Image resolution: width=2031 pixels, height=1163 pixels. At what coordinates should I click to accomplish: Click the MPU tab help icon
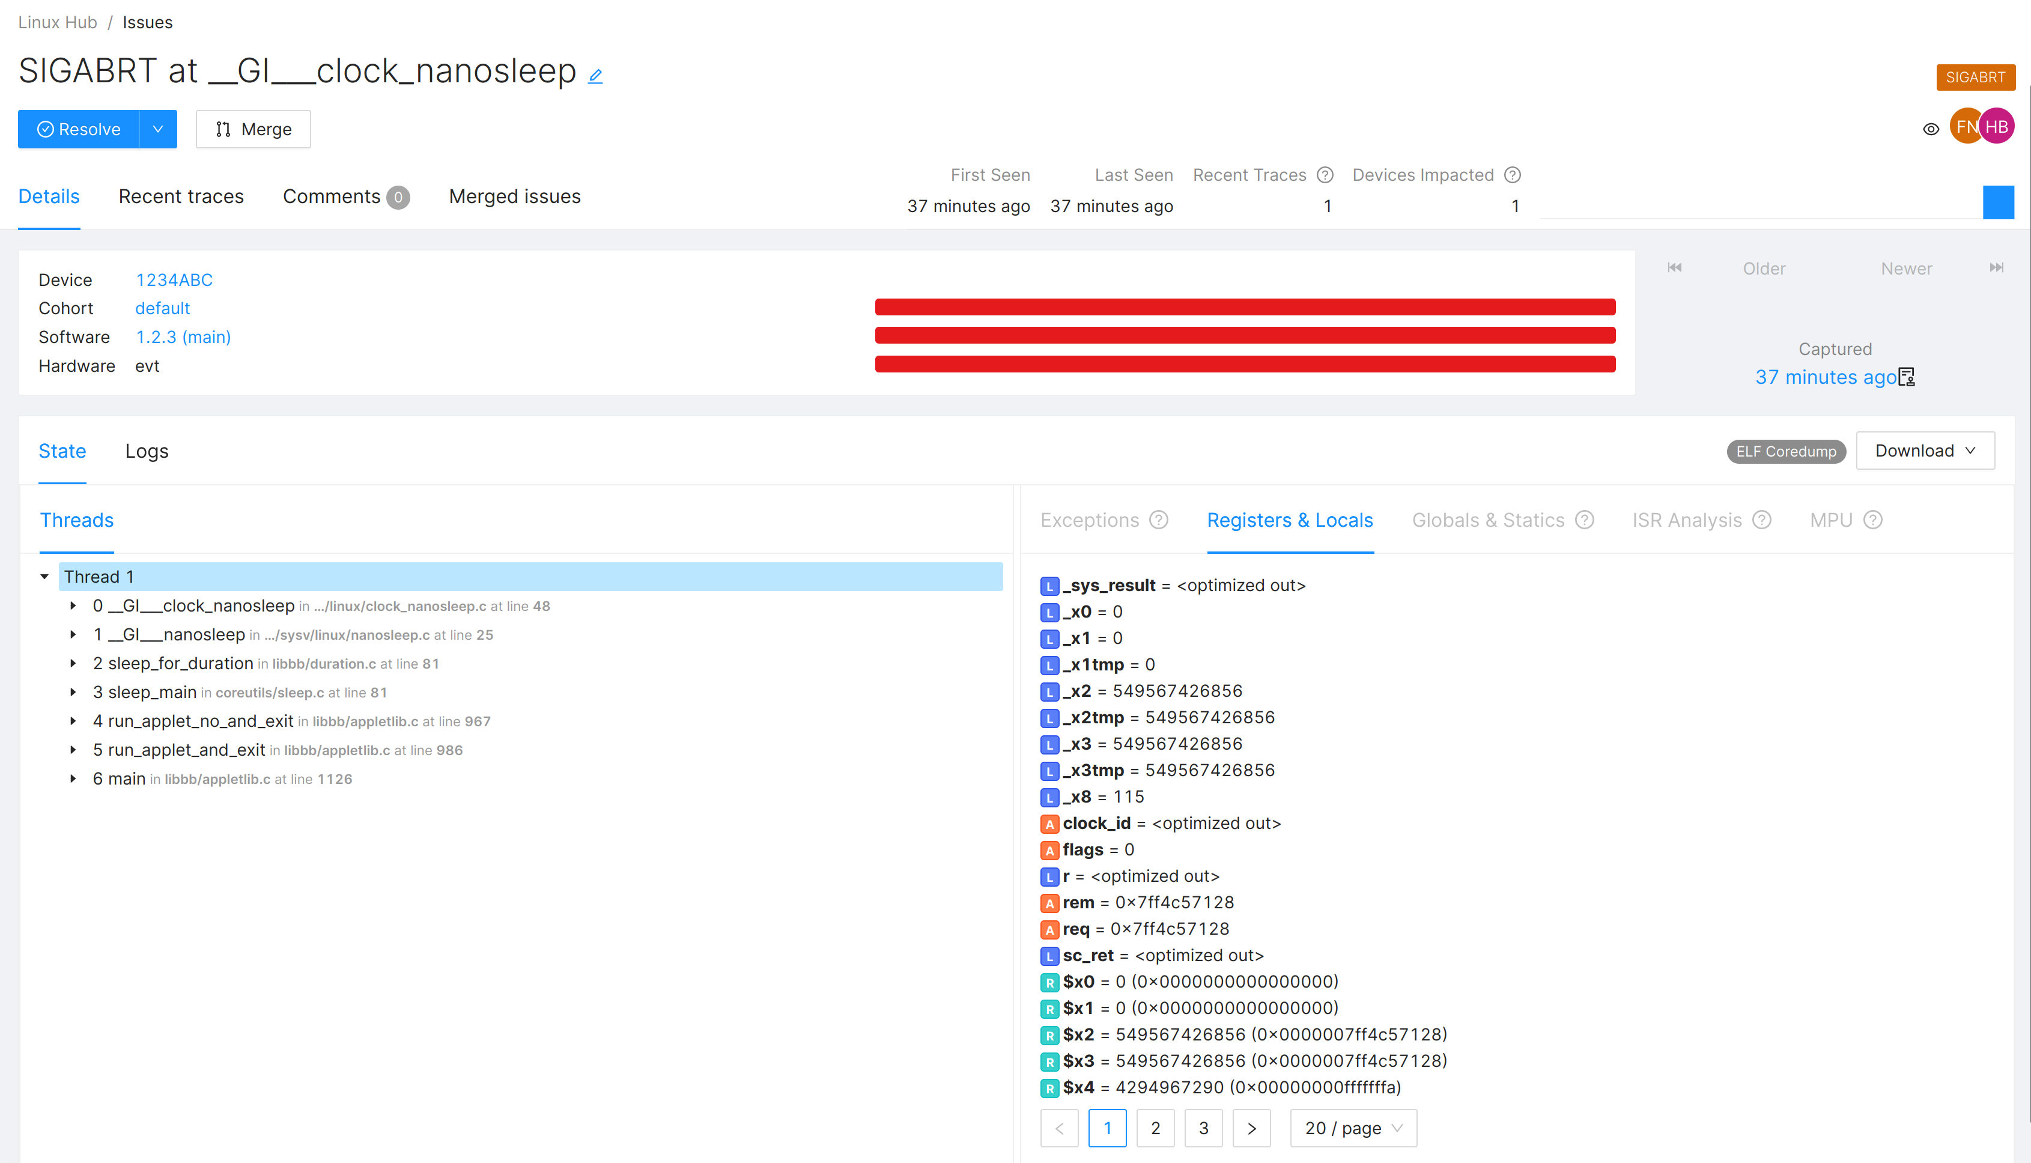pos(1873,520)
